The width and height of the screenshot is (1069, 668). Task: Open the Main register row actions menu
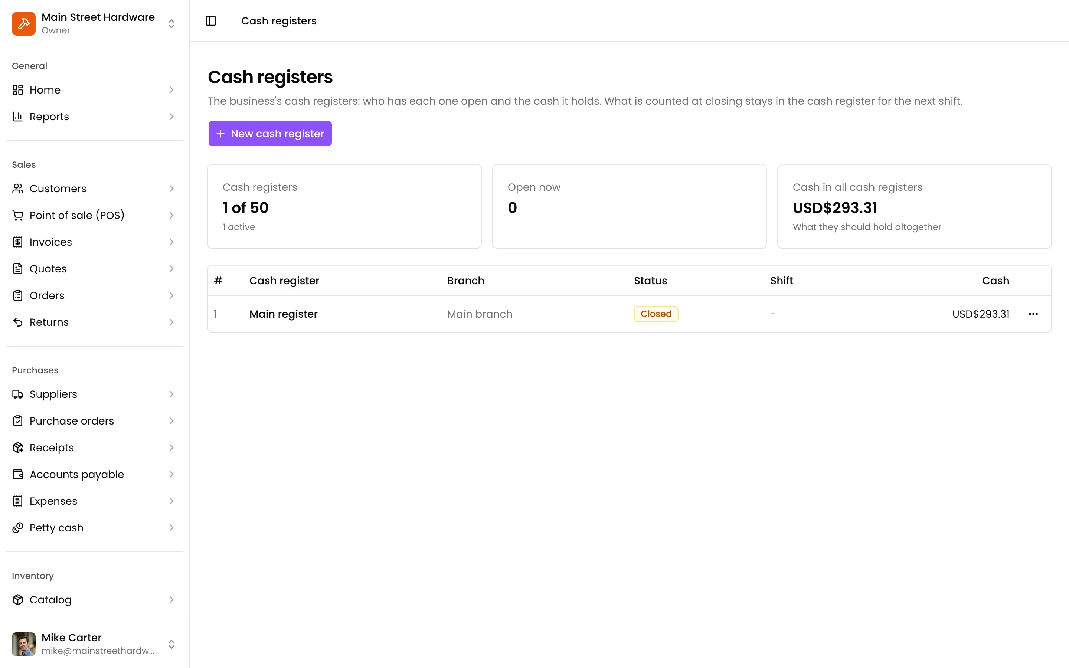pos(1033,314)
